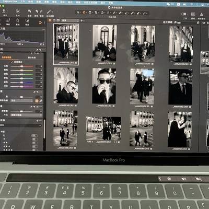Image resolution: width=209 pixels, height=209 pixels.
Task: Click the left panel vertical scrollbar
Action: point(44,129)
